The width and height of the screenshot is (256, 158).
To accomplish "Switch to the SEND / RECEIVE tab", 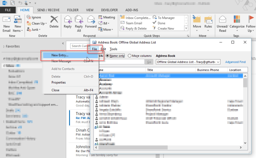I will 48,10.
